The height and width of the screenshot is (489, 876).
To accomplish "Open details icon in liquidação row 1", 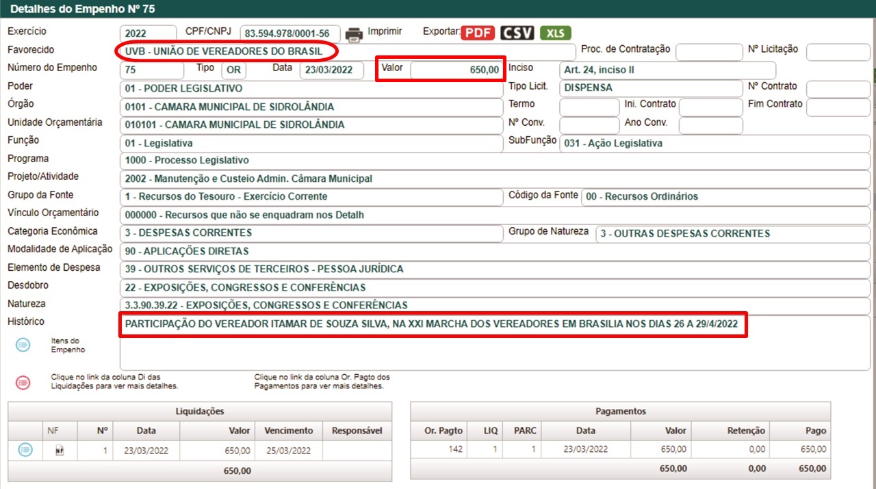I will pos(25,450).
